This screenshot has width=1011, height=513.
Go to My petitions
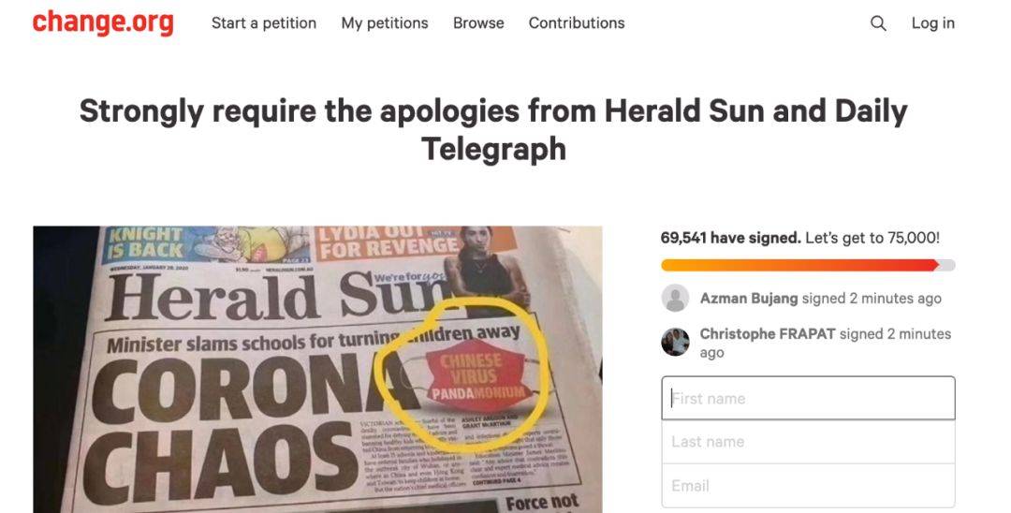pos(385,23)
